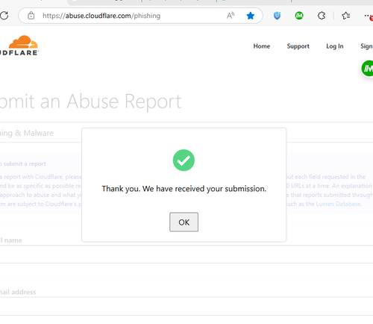Open the Favorites list star icon
The image size is (373, 324).
(345, 16)
